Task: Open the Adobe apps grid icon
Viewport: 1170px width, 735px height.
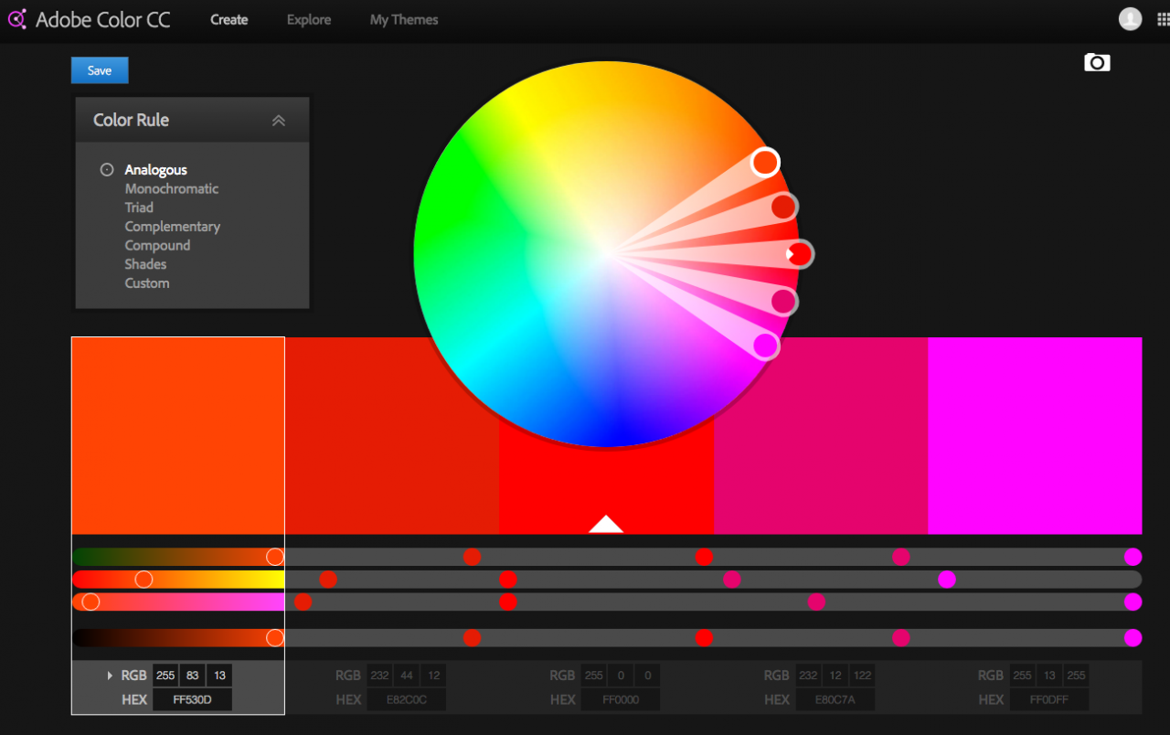Action: (x=1162, y=18)
